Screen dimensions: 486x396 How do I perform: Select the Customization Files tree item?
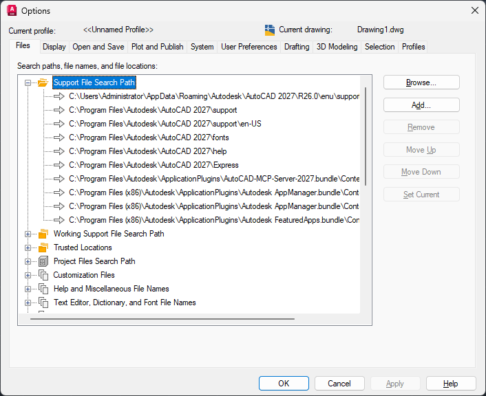tap(84, 275)
